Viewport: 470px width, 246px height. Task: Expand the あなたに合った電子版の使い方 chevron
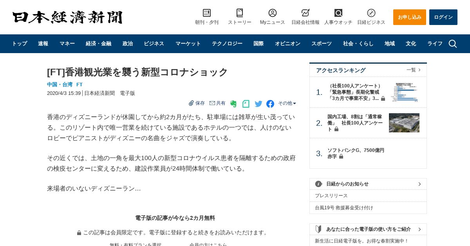[419, 229]
